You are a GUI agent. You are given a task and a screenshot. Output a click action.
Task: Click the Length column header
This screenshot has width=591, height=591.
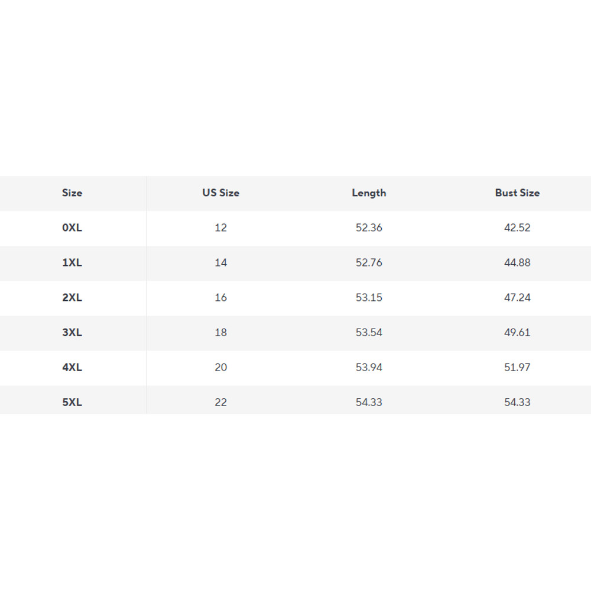point(369,193)
